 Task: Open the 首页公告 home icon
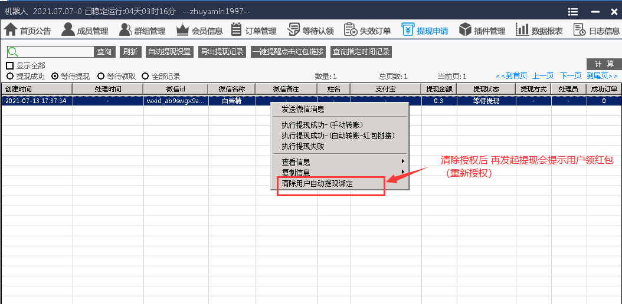pos(11,30)
